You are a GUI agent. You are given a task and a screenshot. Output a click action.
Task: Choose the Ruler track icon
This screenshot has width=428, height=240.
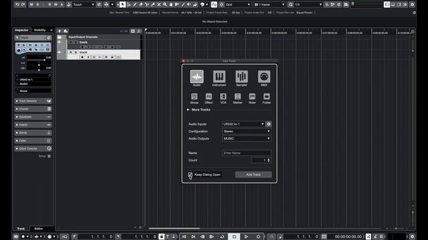[x=252, y=97]
